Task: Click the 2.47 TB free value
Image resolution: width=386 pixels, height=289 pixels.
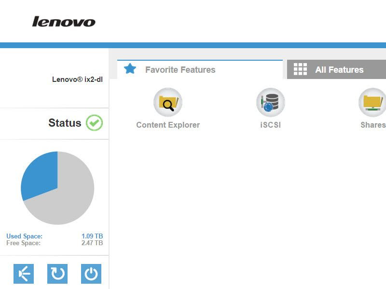Action: tap(92, 243)
